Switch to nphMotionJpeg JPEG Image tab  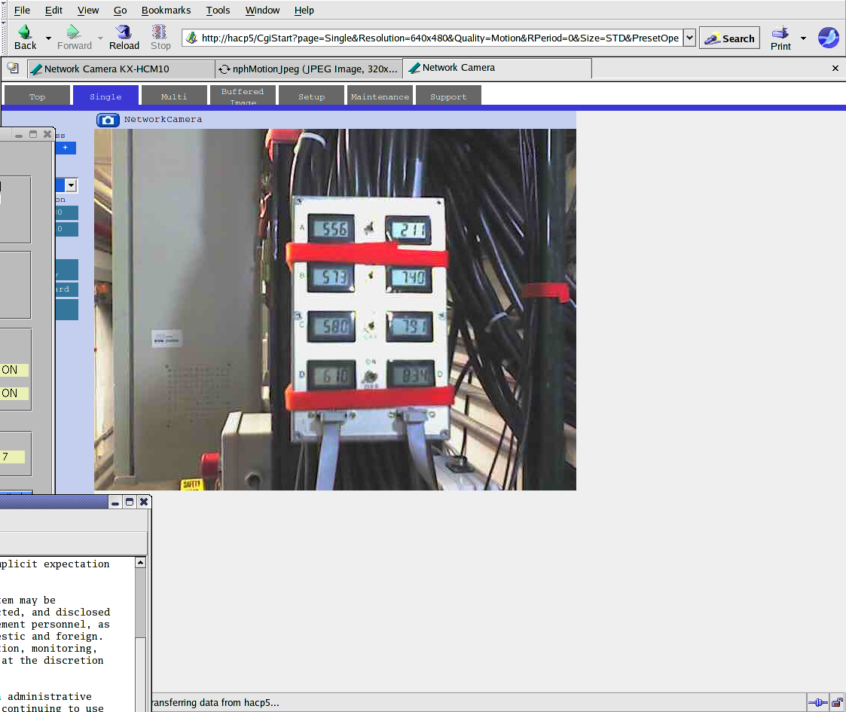[309, 69]
